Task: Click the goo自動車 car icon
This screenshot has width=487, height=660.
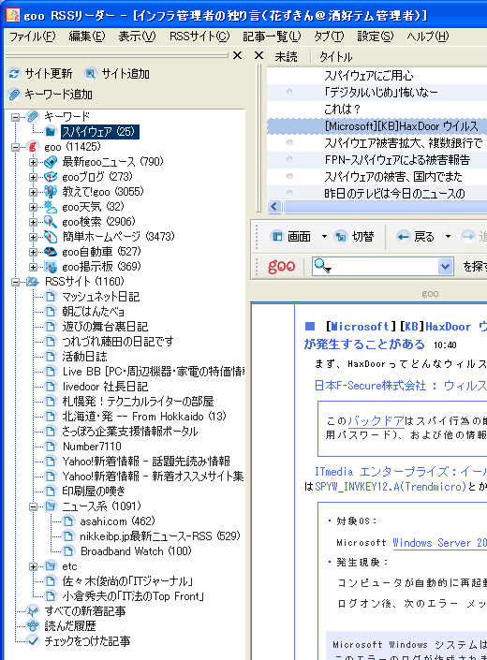Action: tap(51, 252)
